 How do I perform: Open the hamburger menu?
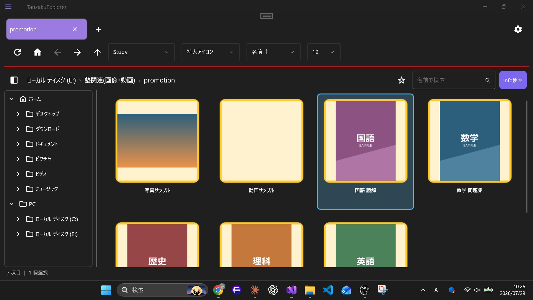8,7
